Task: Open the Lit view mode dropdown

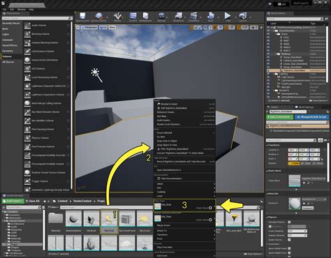Action: (103, 27)
